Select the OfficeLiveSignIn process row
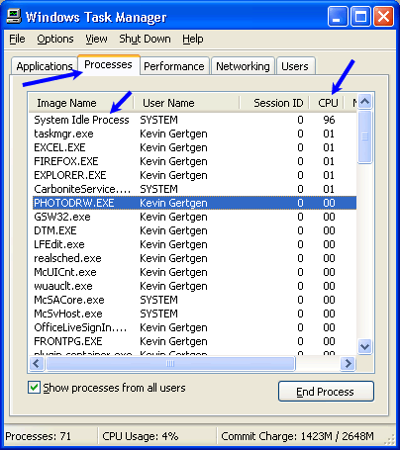Screen dimensions: 400x450 [x=194, y=327]
